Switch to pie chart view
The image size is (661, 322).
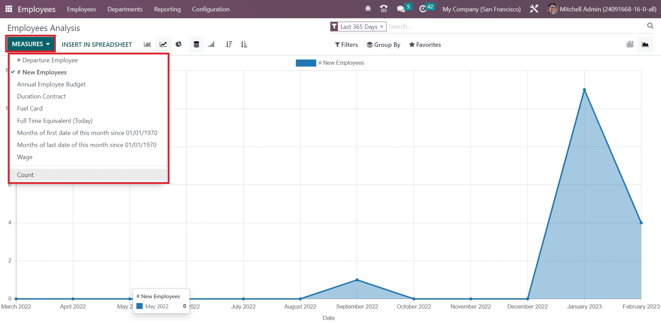[178, 44]
